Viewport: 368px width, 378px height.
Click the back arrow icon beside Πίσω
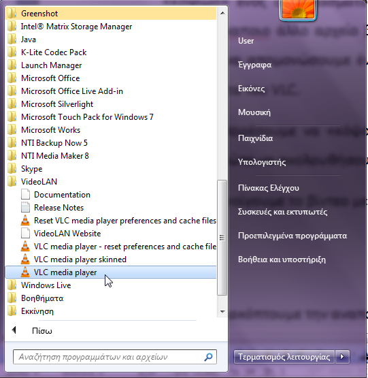pyautogui.click(x=14, y=330)
